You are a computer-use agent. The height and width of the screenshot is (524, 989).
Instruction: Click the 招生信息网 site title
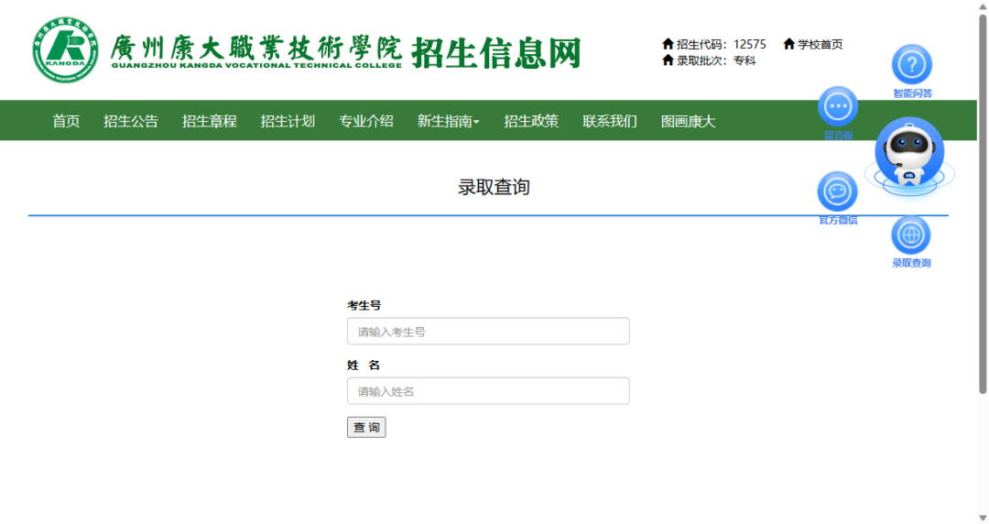[495, 52]
